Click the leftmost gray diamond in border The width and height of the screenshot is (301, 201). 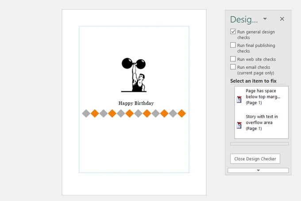(x=86, y=114)
